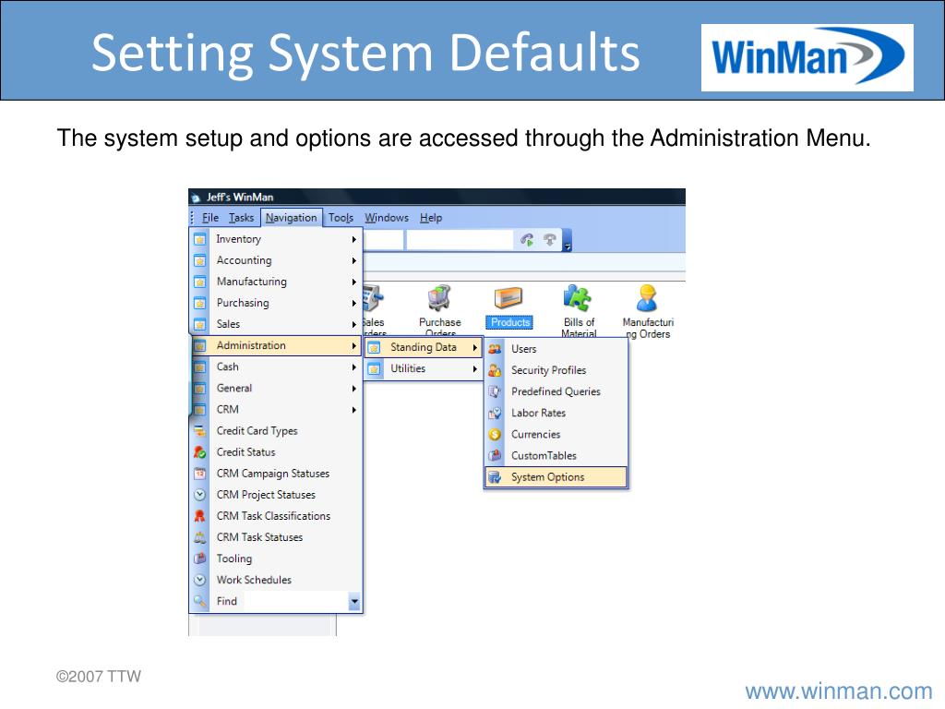Image resolution: width=945 pixels, height=709 pixels.
Task: Click the Inventory folder icon
Action: 200,239
